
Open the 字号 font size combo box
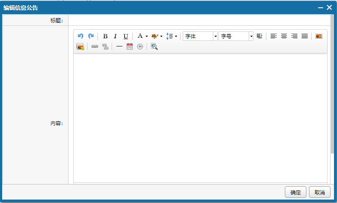236,36
